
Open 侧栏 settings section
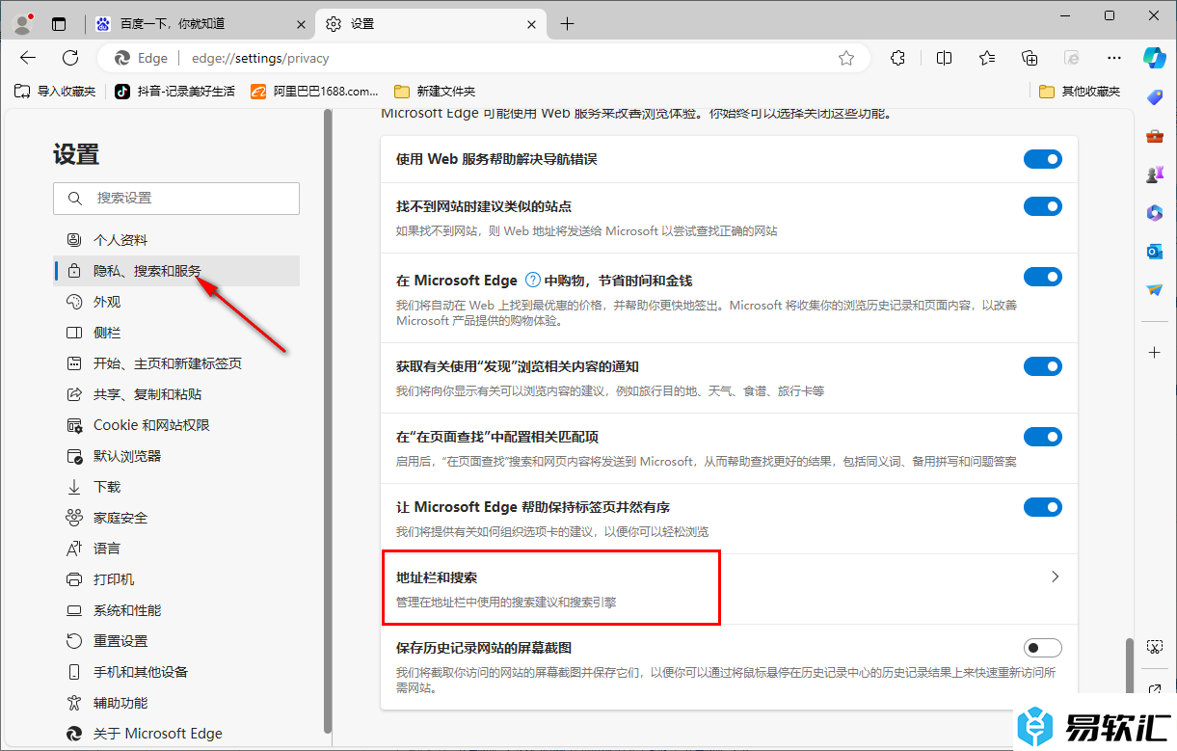(176, 333)
